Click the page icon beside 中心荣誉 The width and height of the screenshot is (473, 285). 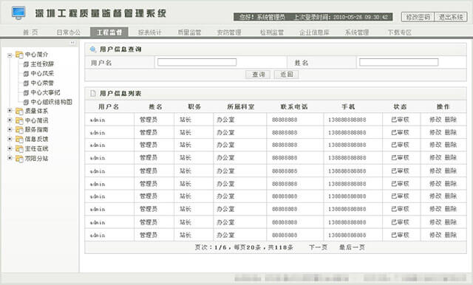click(x=27, y=83)
